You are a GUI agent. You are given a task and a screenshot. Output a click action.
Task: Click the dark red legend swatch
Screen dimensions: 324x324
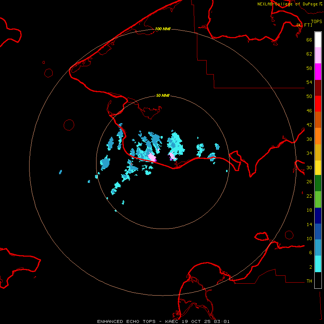pyautogui.click(x=318, y=88)
